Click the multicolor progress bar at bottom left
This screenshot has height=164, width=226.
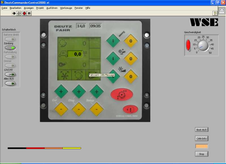[x=44, y=148]
